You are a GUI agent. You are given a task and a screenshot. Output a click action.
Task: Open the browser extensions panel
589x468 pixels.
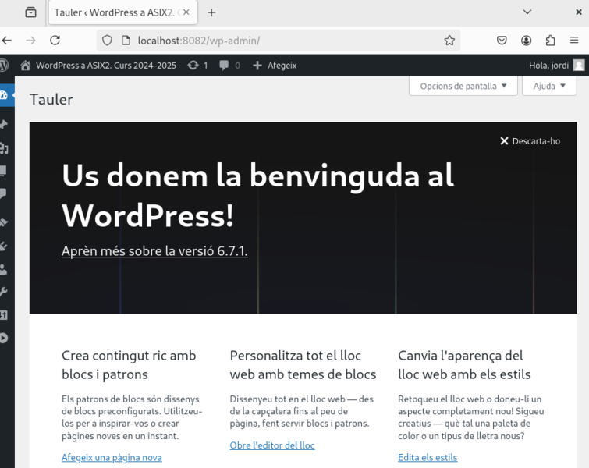tap(550, 41)
